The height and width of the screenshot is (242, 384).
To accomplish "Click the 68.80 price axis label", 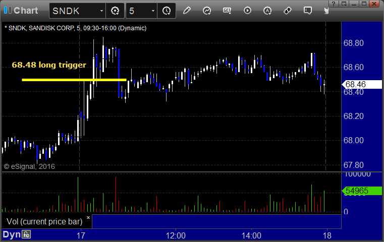I will [x=353, y=43].
